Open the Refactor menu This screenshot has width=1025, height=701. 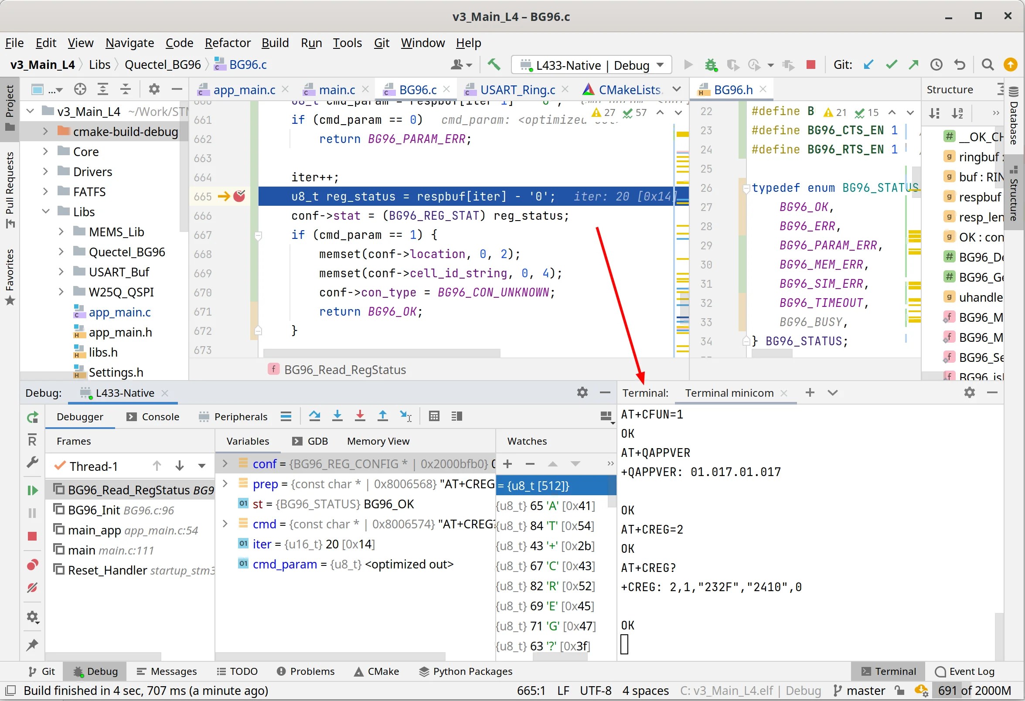pos(227,43)
